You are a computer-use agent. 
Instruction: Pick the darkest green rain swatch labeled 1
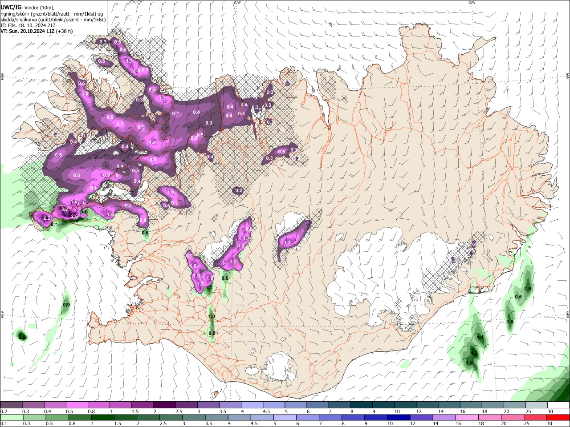coord(102,417)
